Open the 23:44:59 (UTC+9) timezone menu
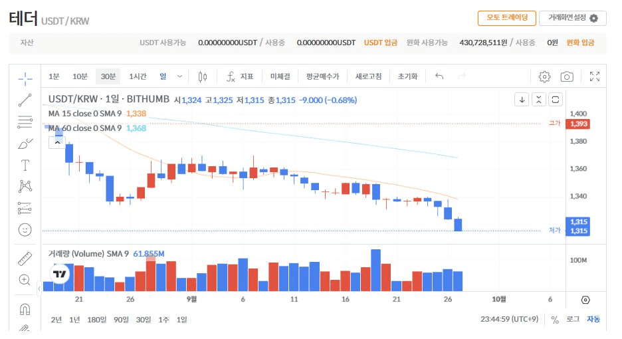 (509, 319)
